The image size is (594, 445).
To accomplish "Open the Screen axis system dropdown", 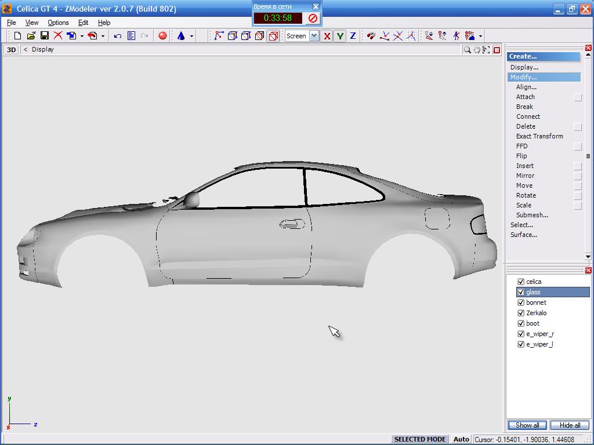I will pyautogui.click(x=314, y=36).
